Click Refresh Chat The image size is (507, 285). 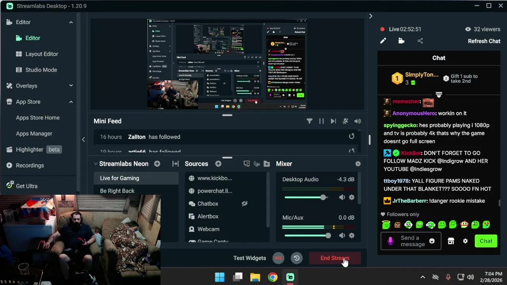tap(484, 41)
